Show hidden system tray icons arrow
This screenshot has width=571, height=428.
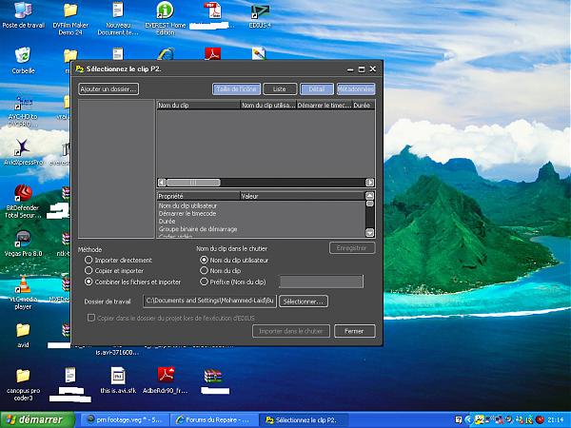(x=468, y=419)
